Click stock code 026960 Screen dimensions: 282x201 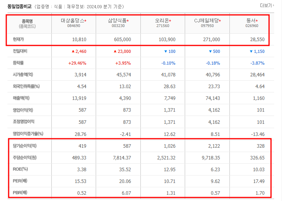pos(252,26)
